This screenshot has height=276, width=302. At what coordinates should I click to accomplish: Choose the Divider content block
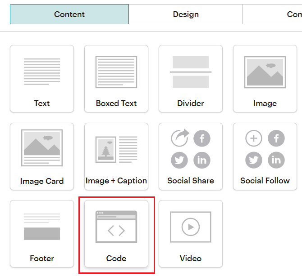[190, 79]
